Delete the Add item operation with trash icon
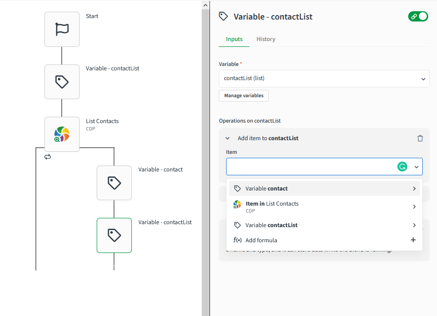 tap(420, 138)
